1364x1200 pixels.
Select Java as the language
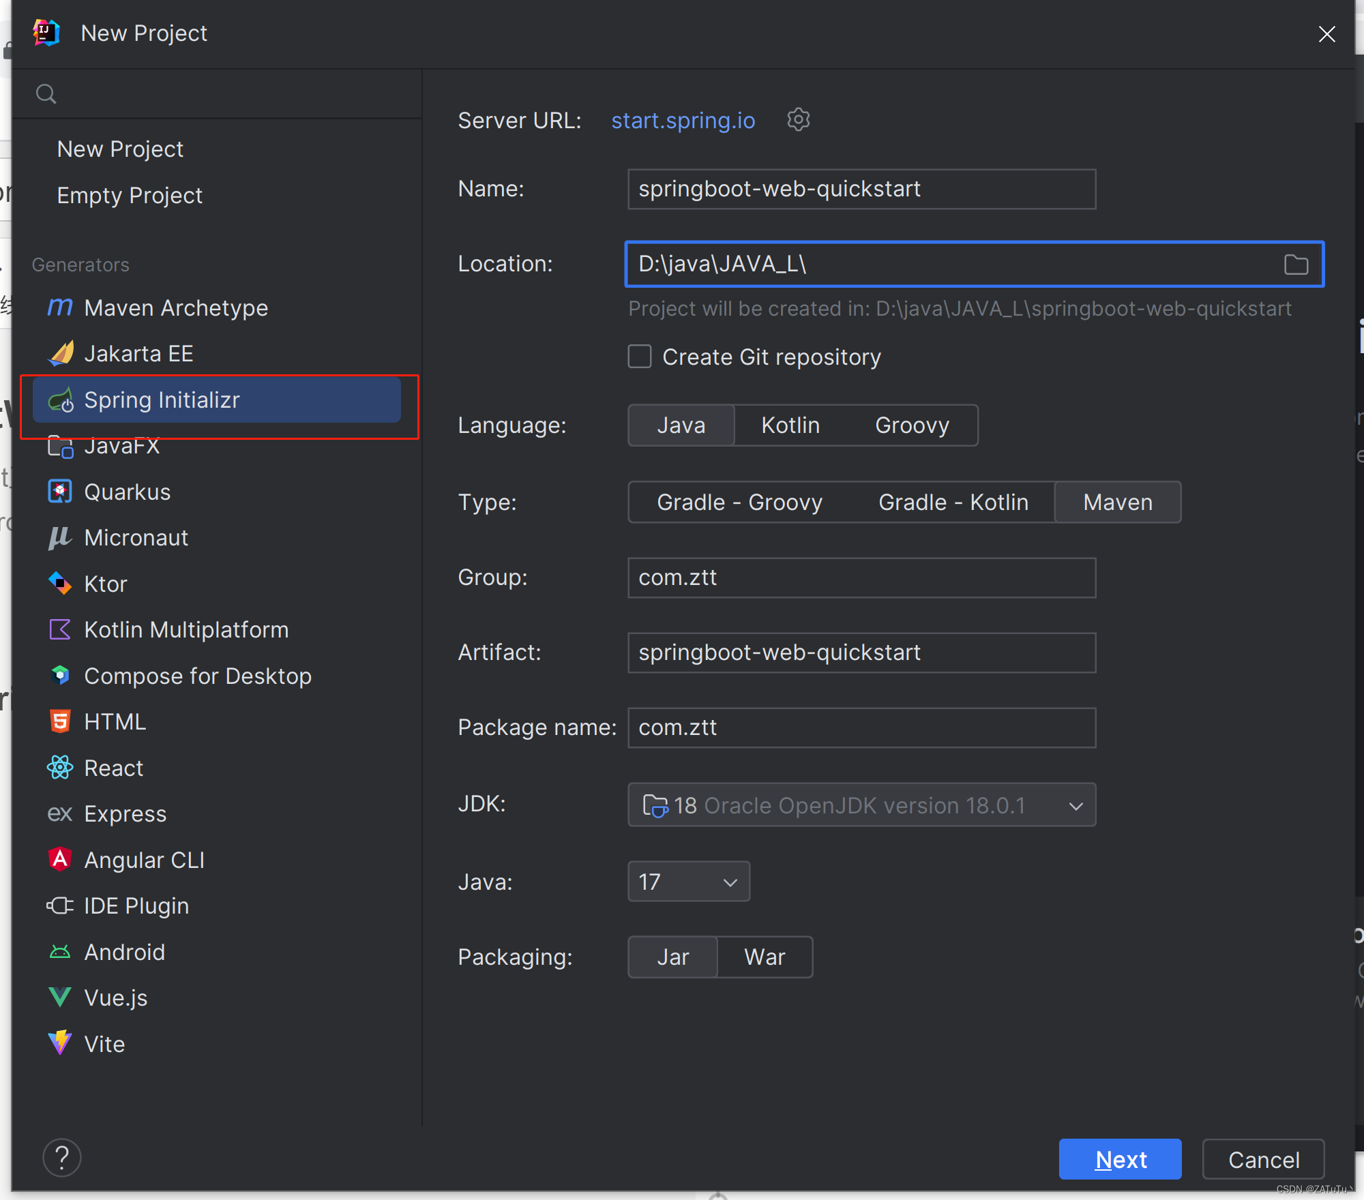click(x=681, y=425)
